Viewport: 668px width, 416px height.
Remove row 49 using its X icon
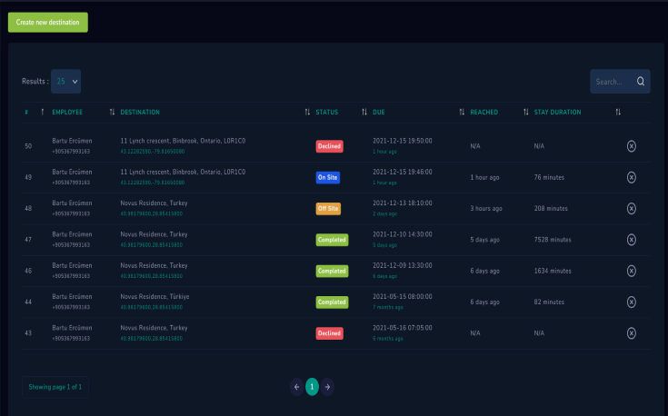tap(632, 177)
